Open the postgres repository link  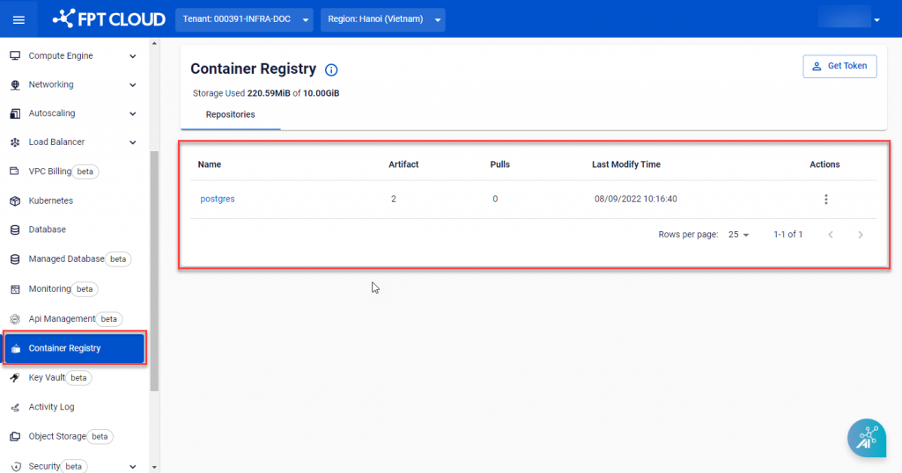[x=217, y=199]
